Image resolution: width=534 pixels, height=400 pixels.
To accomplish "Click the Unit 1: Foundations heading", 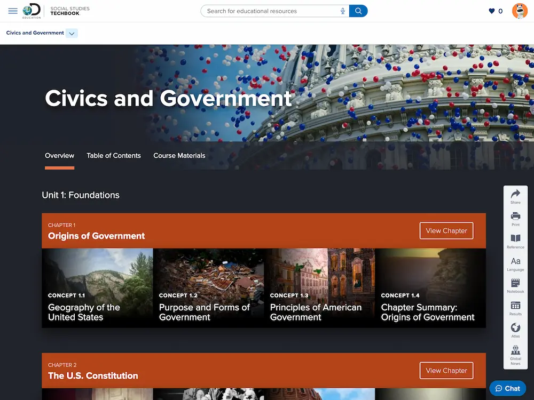I will click(81, 195).
